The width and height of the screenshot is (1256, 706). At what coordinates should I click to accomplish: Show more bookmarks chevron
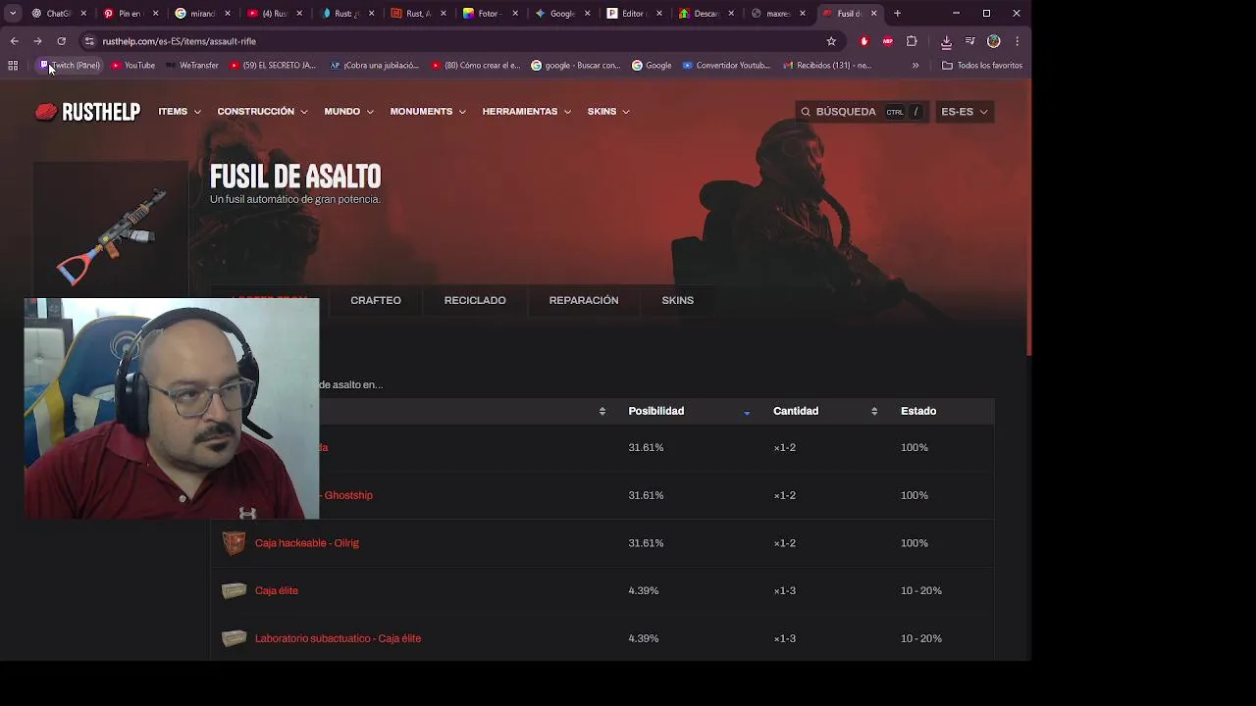916,66
